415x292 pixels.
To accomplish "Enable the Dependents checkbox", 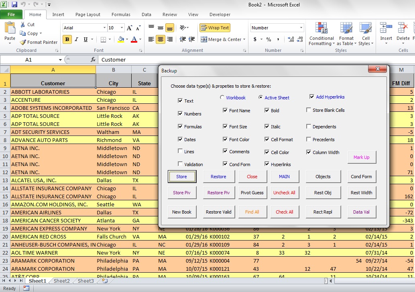I will [x=309, y=127].
